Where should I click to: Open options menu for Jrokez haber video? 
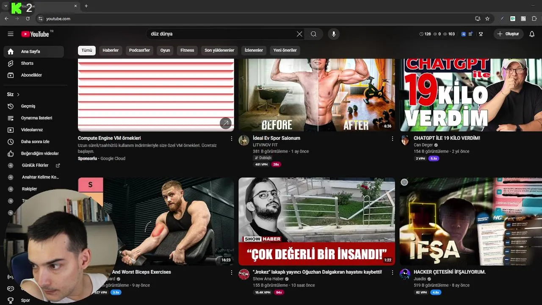[x=392, y=272]
